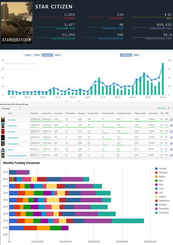Click the December legend color swatch

(x=156, y=213)
